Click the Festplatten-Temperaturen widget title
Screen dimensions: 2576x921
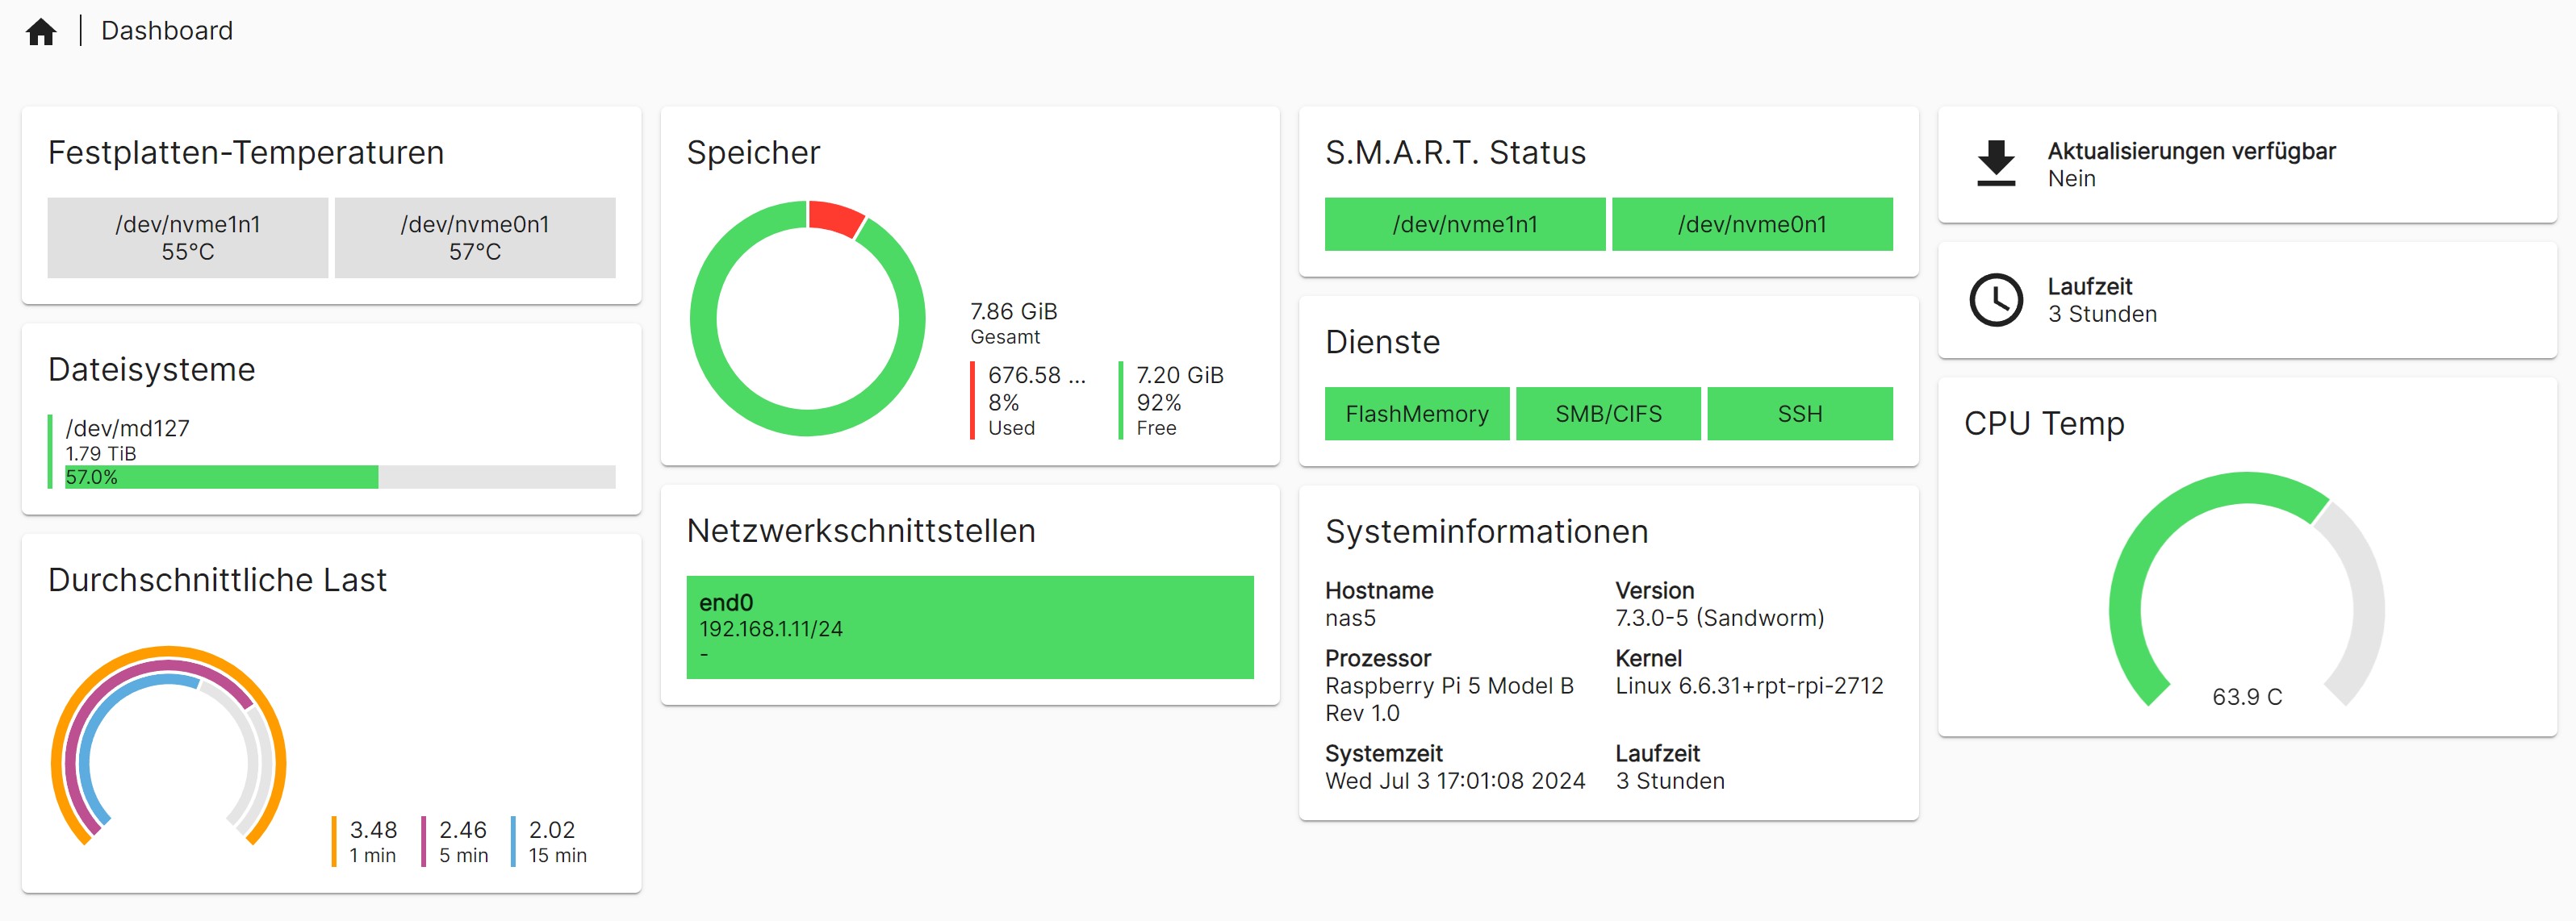[x=246, y=153]
